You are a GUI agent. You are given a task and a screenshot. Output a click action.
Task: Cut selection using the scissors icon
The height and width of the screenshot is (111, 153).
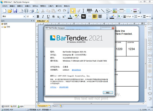click(43, 11)
